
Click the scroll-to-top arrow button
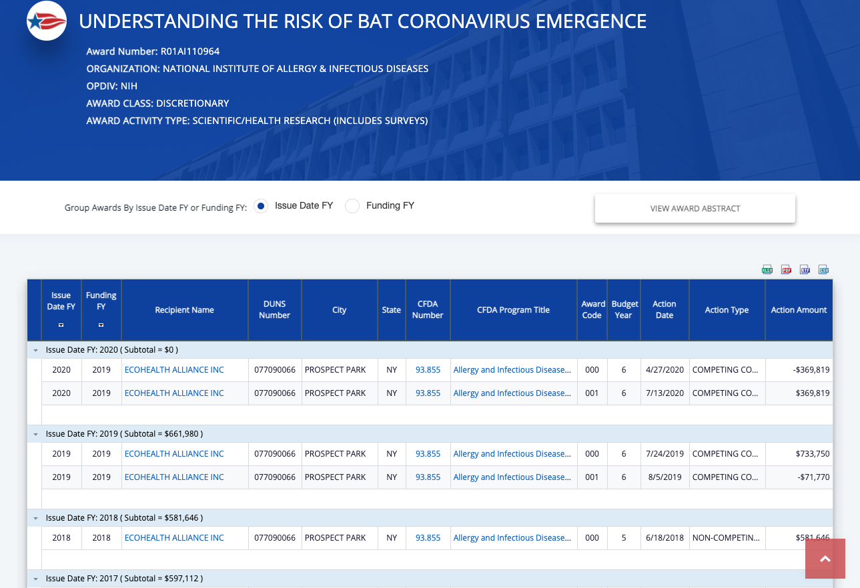coord(825,559)
